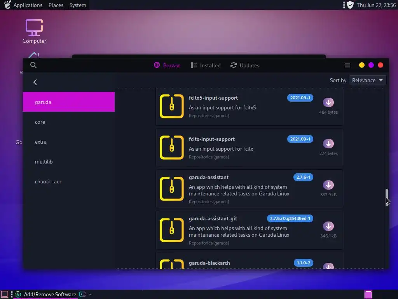Click the show desktop icon in bottom panel
Image resolution: width=398 pixels, height=299 pixels.
(x=5, y=294)
